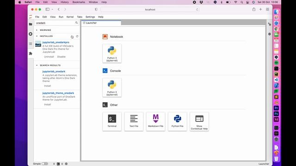Open the Kernel menu
Viewport: 296px width, 166px height.
(70, 17)
